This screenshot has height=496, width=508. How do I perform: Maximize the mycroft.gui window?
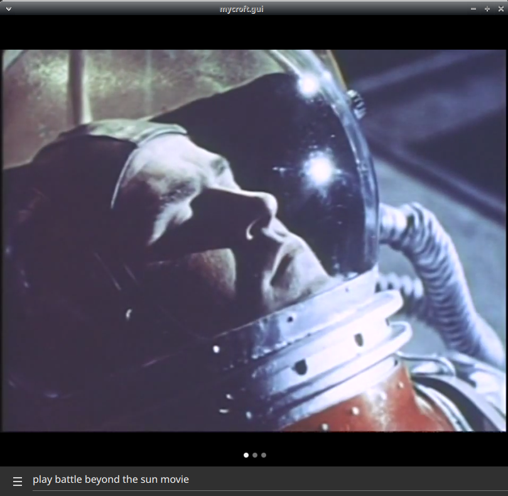pyautogui.click(x=487, y=9)
